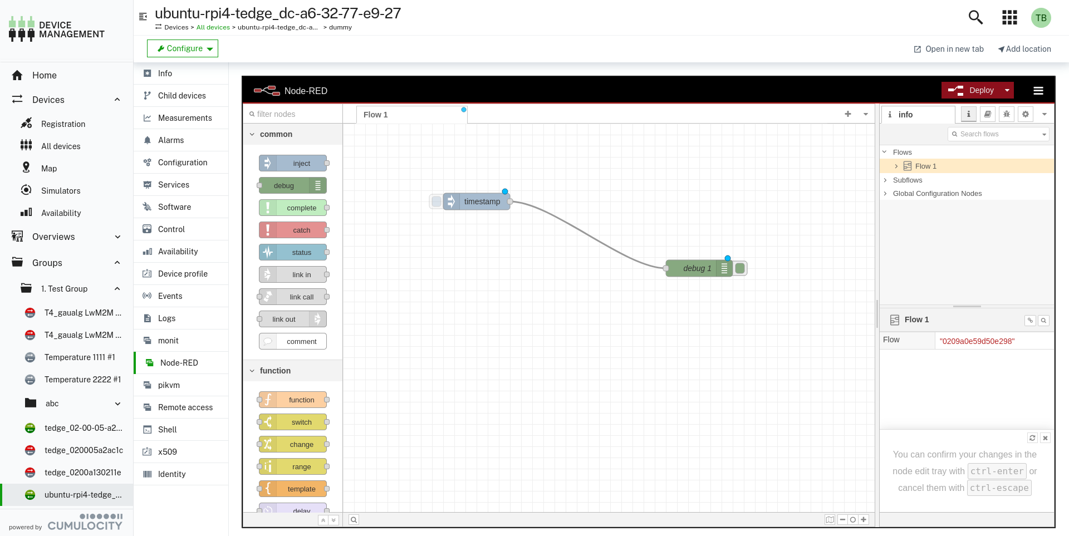Image resolution: width=1069 pixels, height=536 pixels.
Task: Select the debug 1 node on canvas
Action: tap(699, 268)
